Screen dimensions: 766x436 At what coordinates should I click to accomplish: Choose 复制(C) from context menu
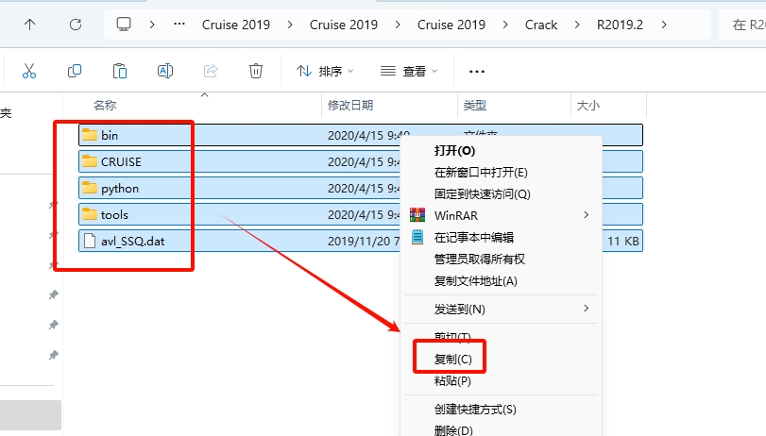coord(501,359)
